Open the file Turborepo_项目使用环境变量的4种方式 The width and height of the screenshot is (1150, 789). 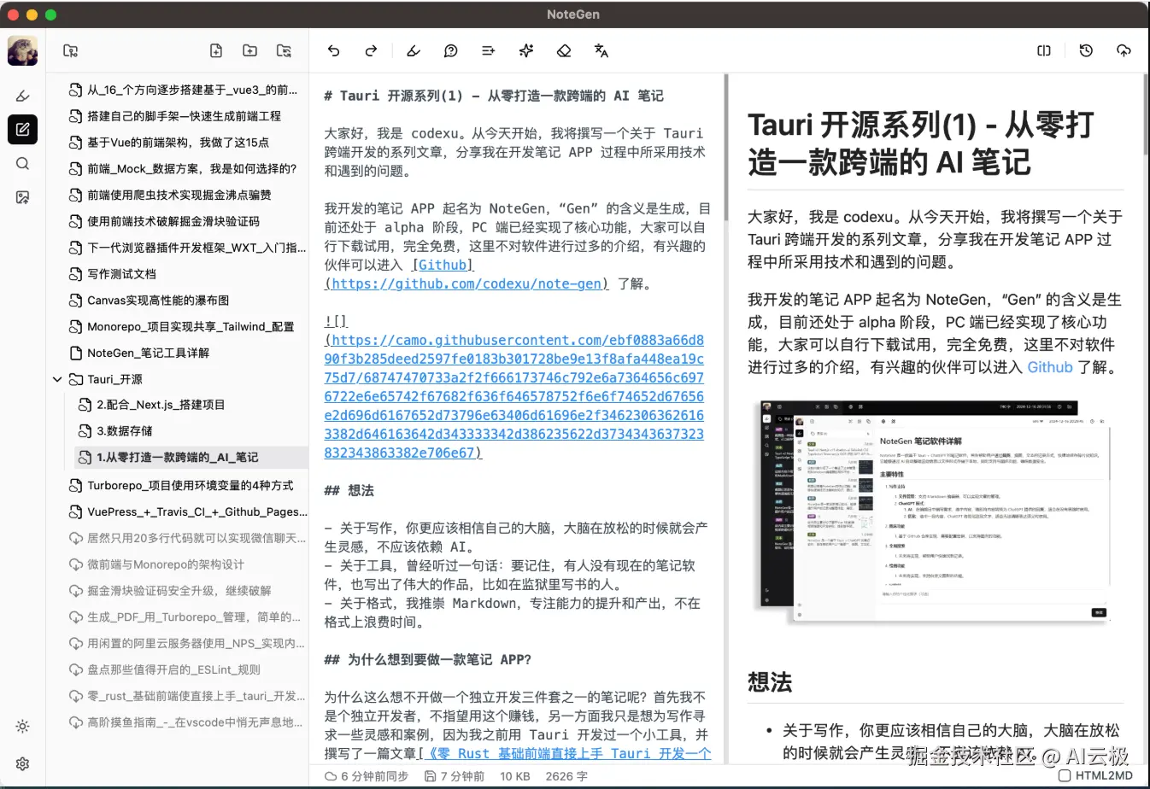pyautogui.click(x=190, y=486)
